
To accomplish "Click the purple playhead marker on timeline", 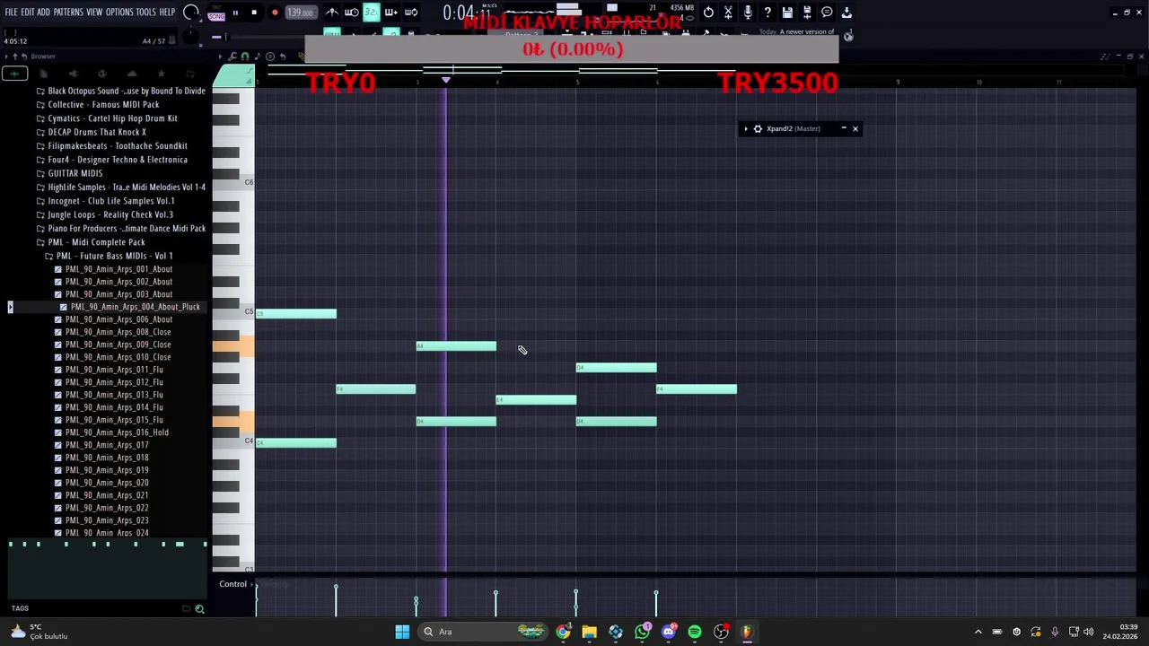I will (x=446, y=81).
